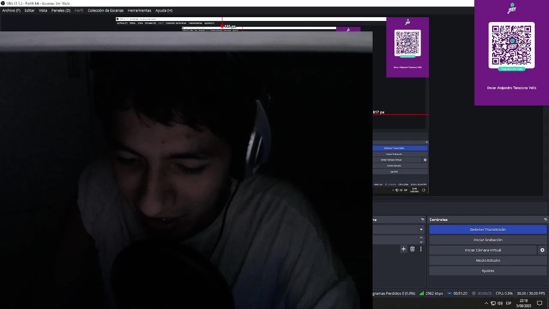Click the grey recording status dot icon

coord(474,294)
